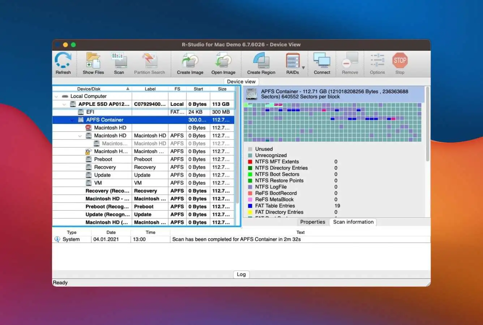This screenshot has height=325, width=483.
Task: Open the Create Image tool
Action: [x=190, y=63]
